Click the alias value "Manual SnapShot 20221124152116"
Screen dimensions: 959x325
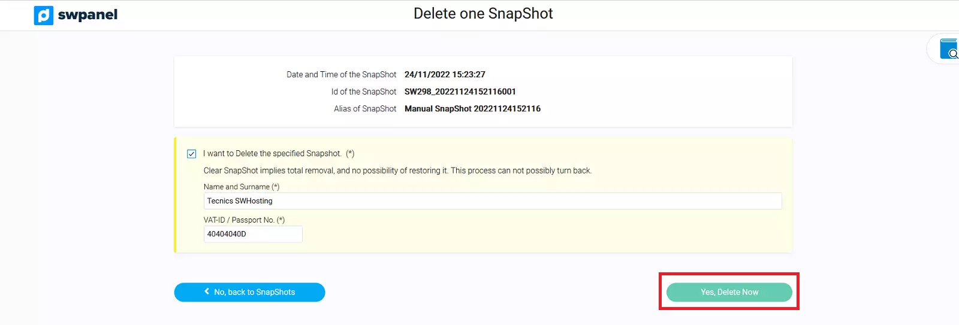[x=472, y=109]
